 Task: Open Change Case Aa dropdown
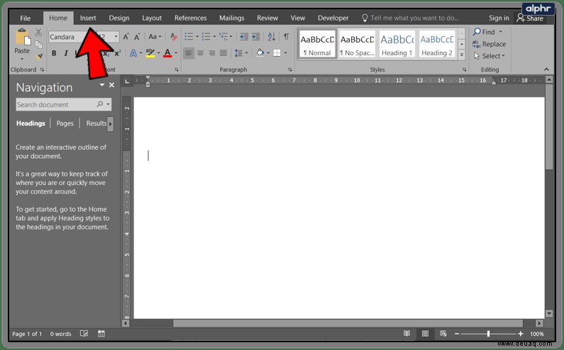[155, 37]
